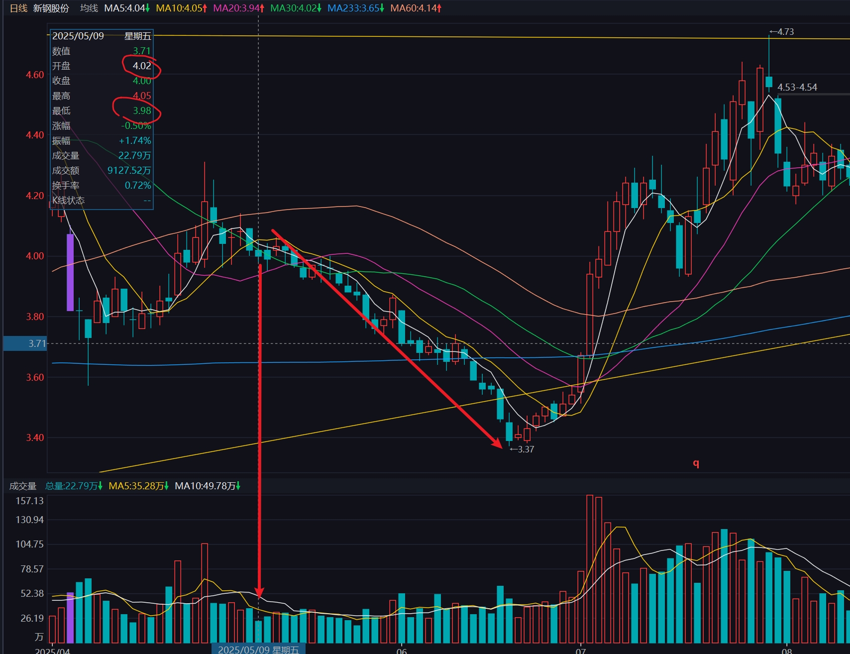
Task: Click the 成交量 value 22.79万 in panel
Action: [x=135, y=155]
